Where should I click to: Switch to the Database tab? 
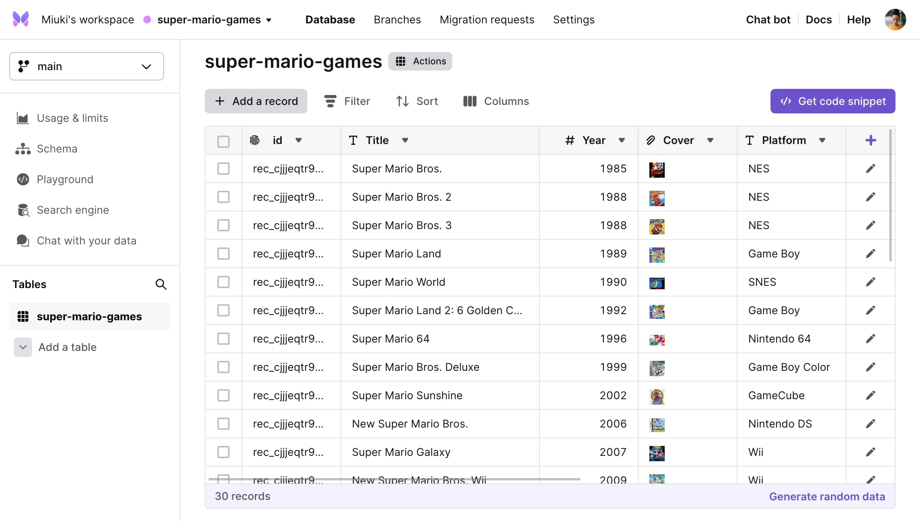pos(330,20)
